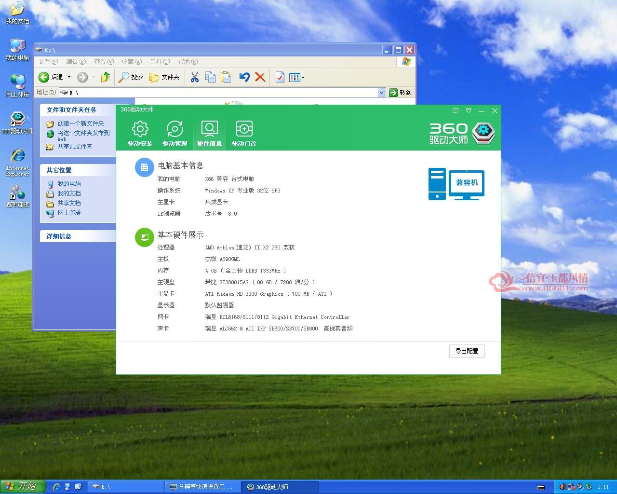This screenshot has height=494, width=617.
Task: Click the Explorer cut scissors icon
Action: tap(195, 77)
